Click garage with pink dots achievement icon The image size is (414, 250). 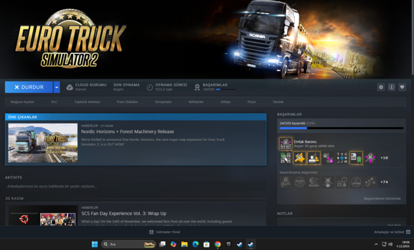coord(370,158)
